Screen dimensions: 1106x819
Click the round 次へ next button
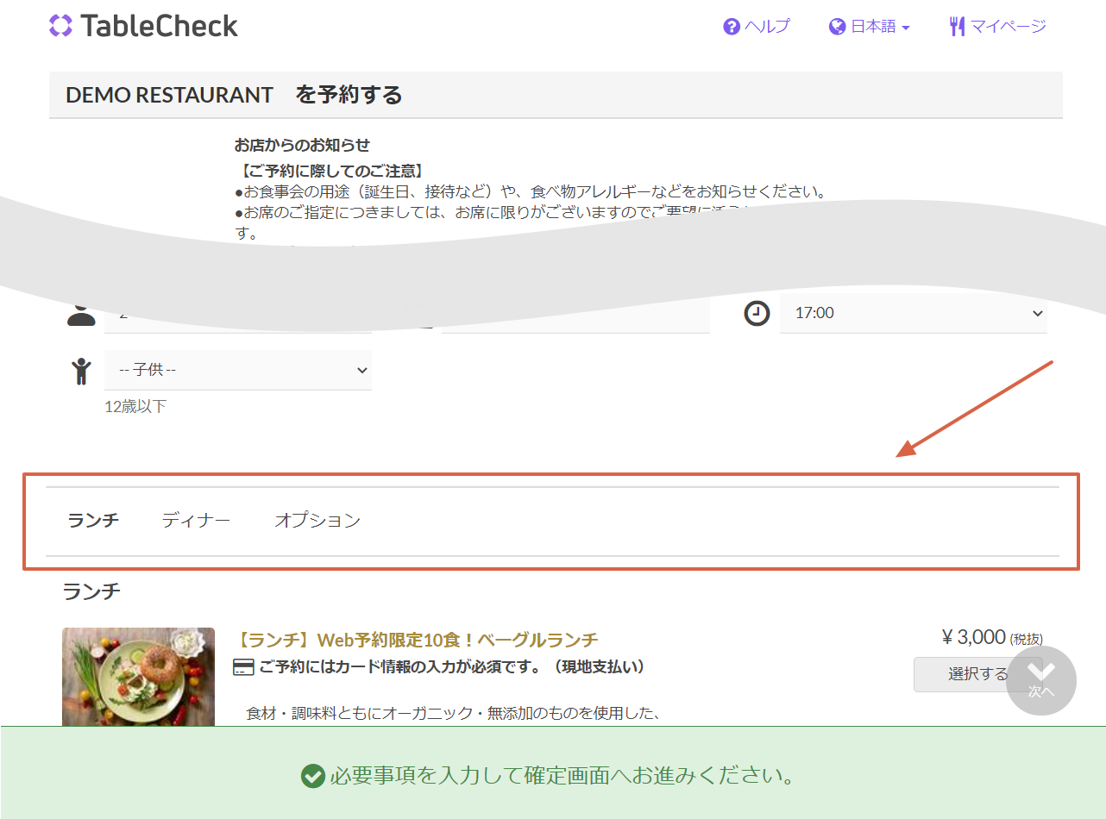click(x=1041, y=680)
